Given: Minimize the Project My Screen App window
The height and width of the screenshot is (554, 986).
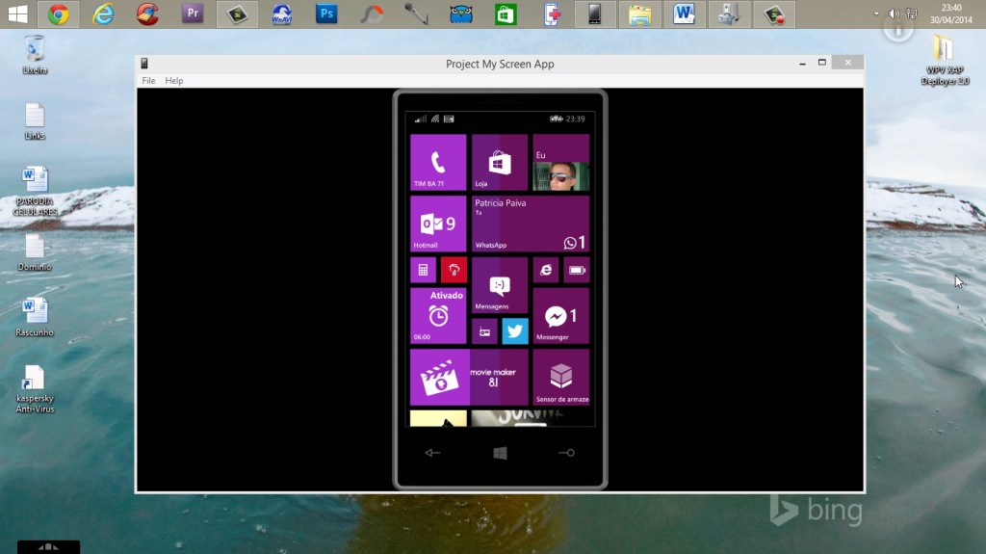Looking at the screenshot, I should coord(802,63).
